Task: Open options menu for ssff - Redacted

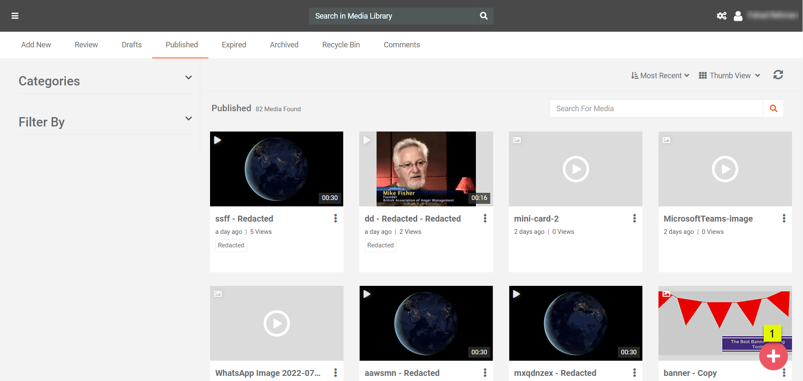Action: click(336, 218)
